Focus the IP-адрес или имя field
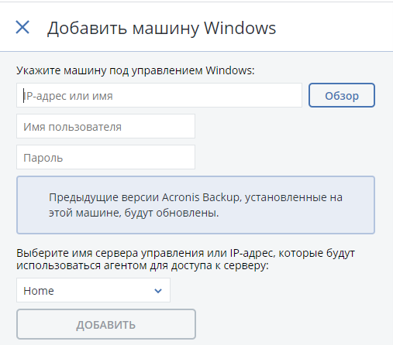The image size is (393, 345). 159,95
